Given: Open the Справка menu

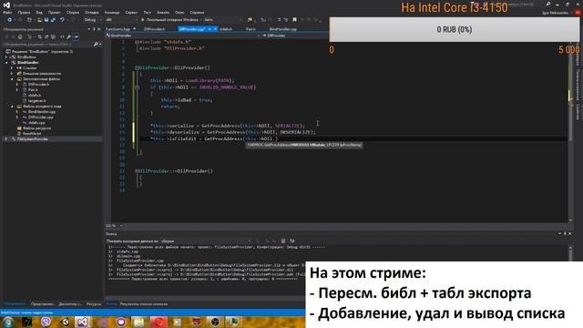Looking at the screenshot, I should click(197, 12).
